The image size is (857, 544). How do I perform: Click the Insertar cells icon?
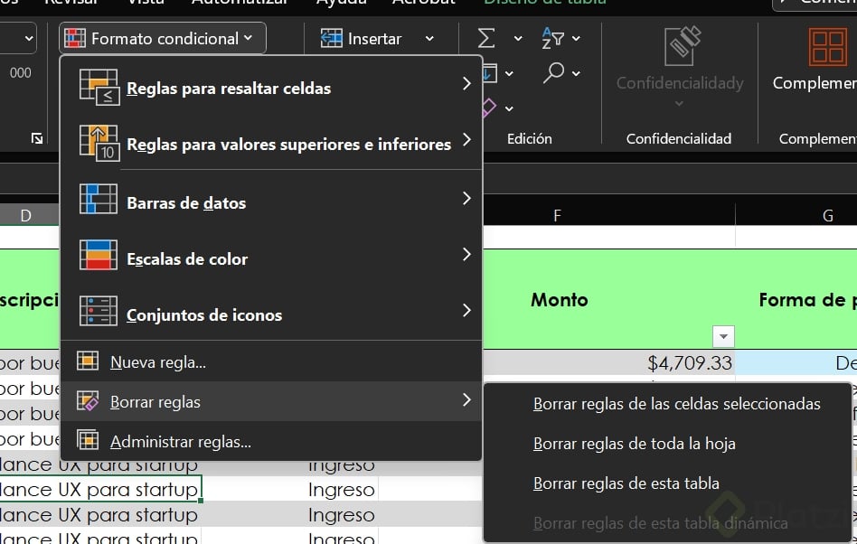coord(331,38)
